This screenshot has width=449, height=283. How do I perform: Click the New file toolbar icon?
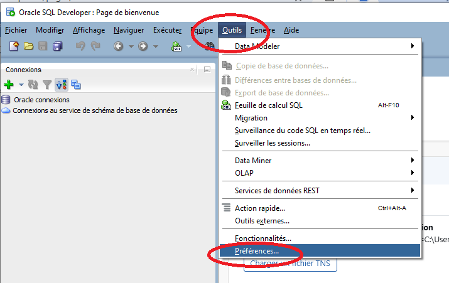(14, 46)
